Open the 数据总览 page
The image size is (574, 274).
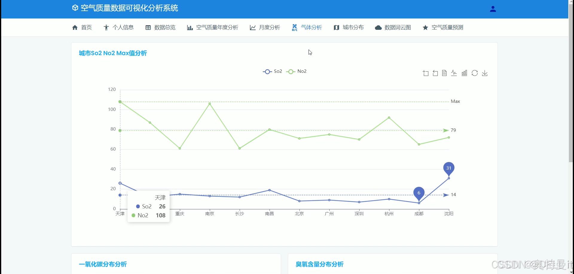tap(160, 27)
